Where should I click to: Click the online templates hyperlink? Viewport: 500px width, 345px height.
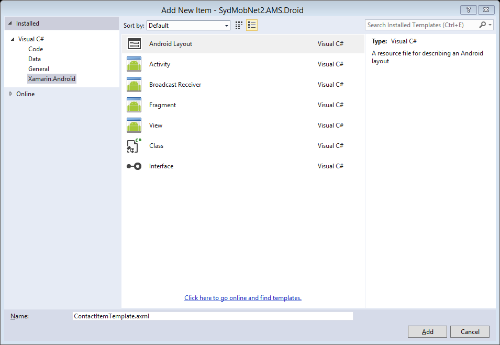(243, 298)
